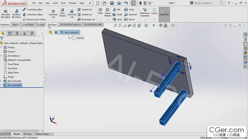Open the Tools menu
The width and height of the screenshot is (248, 139).
(x=63, y=3)
